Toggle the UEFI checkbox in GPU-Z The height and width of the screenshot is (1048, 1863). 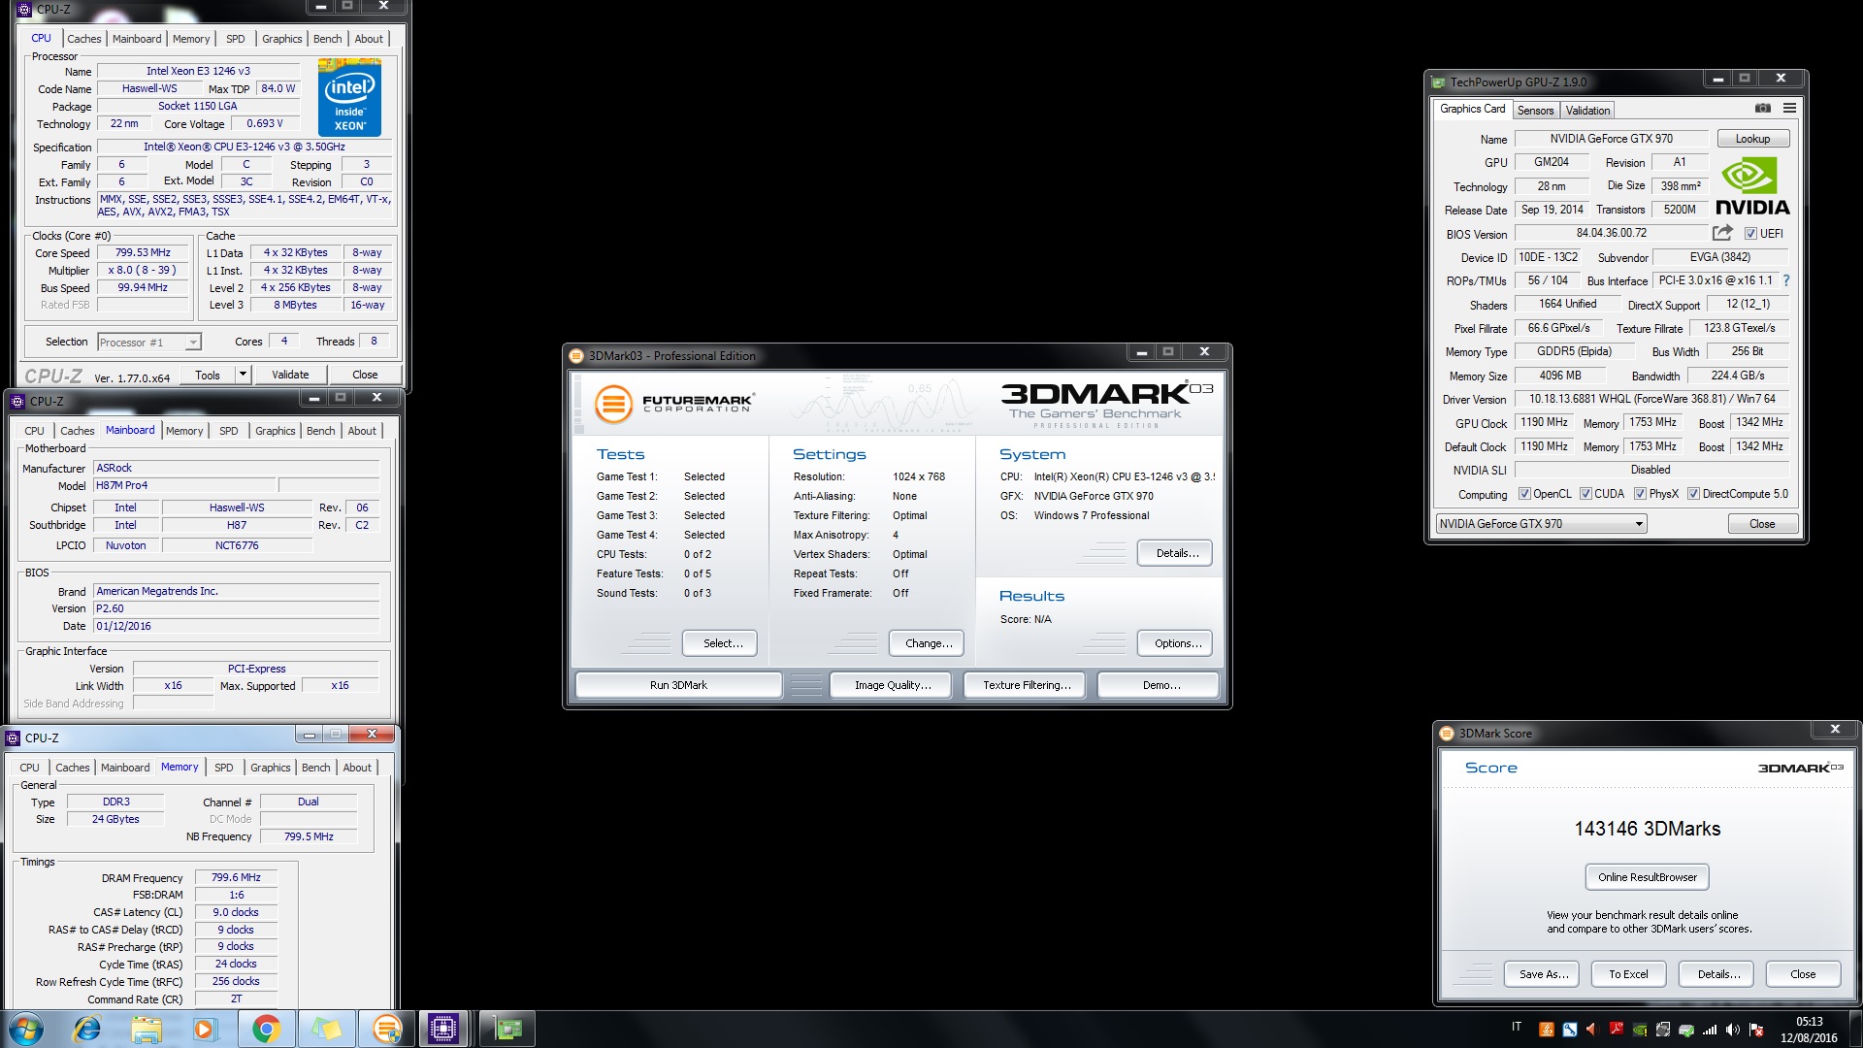point(1750,234)
